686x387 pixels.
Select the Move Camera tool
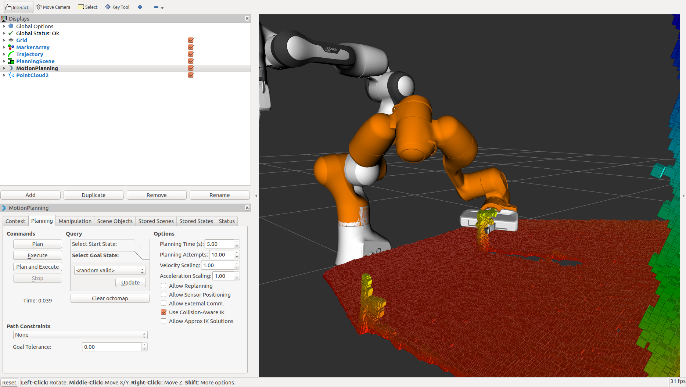pyautogui.click(x=53, y=7)
